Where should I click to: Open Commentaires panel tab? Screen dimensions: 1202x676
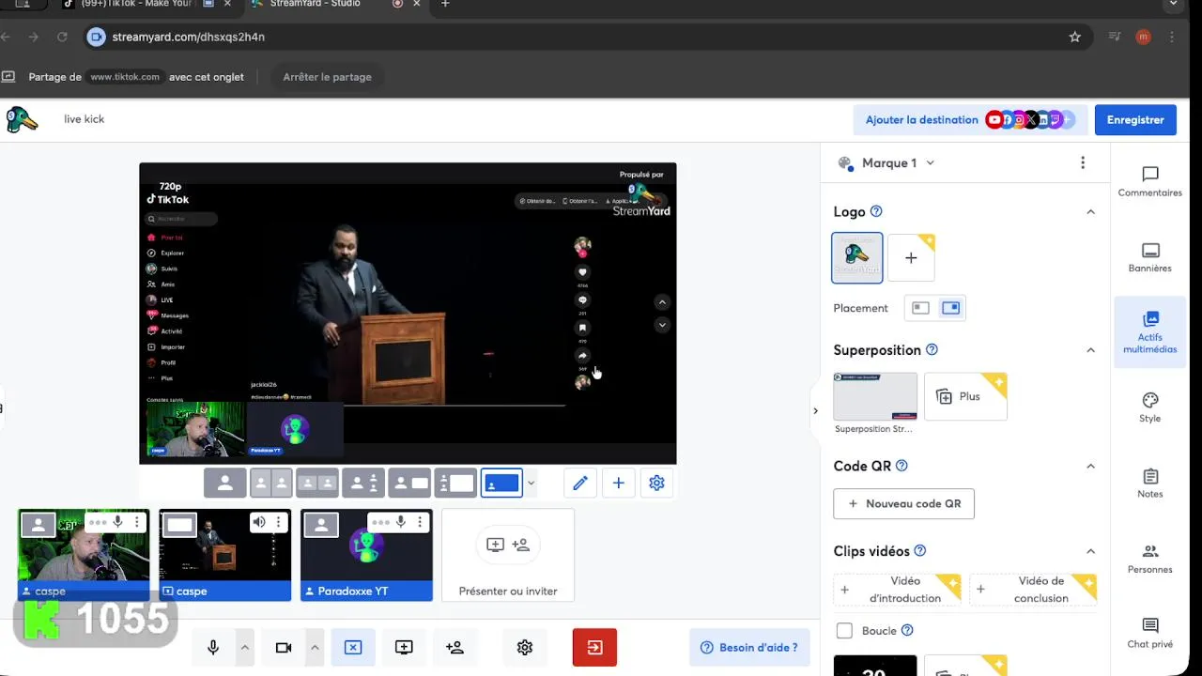pyautogui.click(x=1150, y=182)
